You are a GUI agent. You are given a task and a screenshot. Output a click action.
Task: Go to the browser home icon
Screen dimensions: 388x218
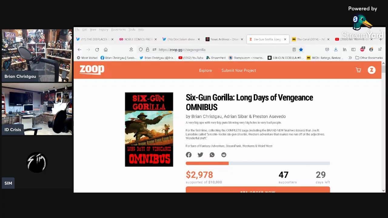coord(106,50)
